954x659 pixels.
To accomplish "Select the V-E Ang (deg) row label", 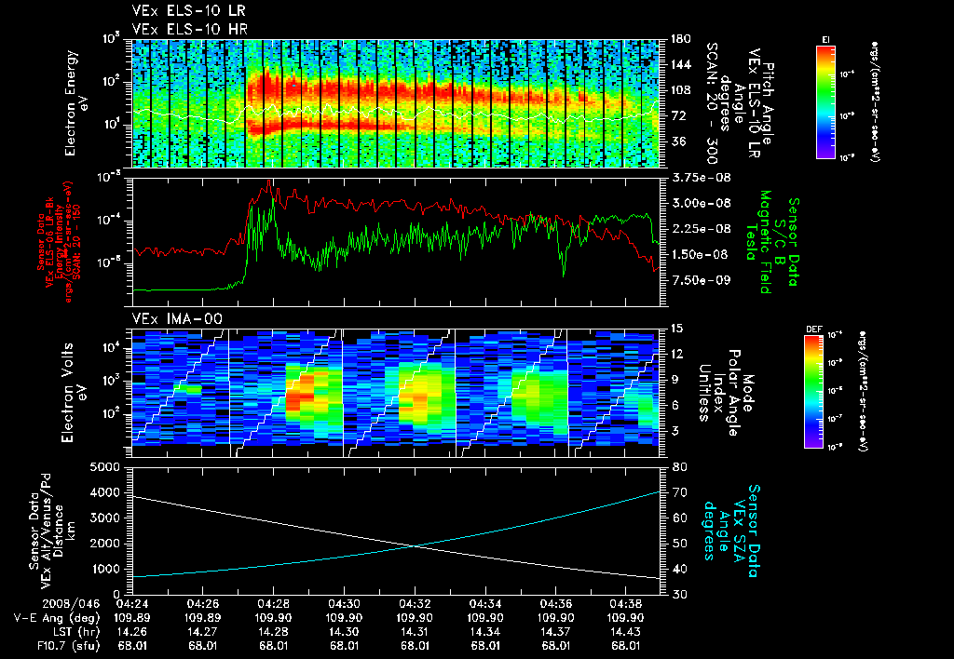I will click(x=56, y=618).
